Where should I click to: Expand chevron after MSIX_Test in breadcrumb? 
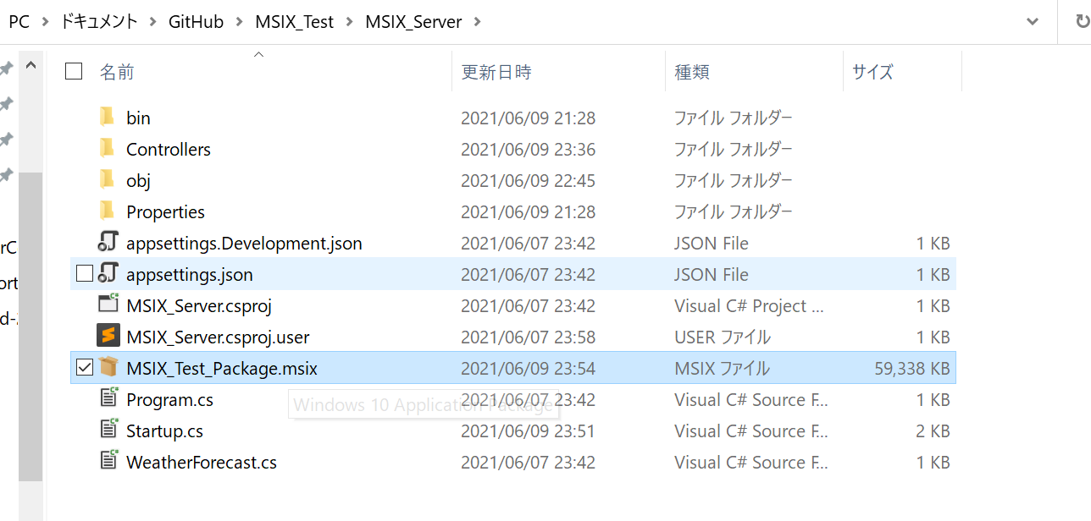pos(349,22)
